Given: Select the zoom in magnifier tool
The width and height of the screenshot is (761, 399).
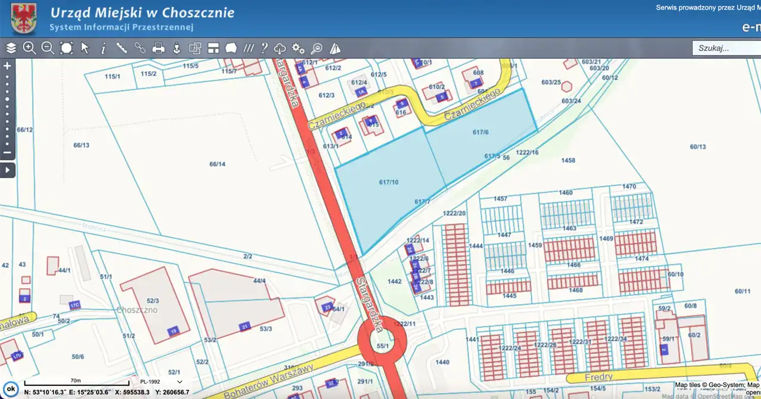Looking at the screenshot, I should (x=29, y=48).
